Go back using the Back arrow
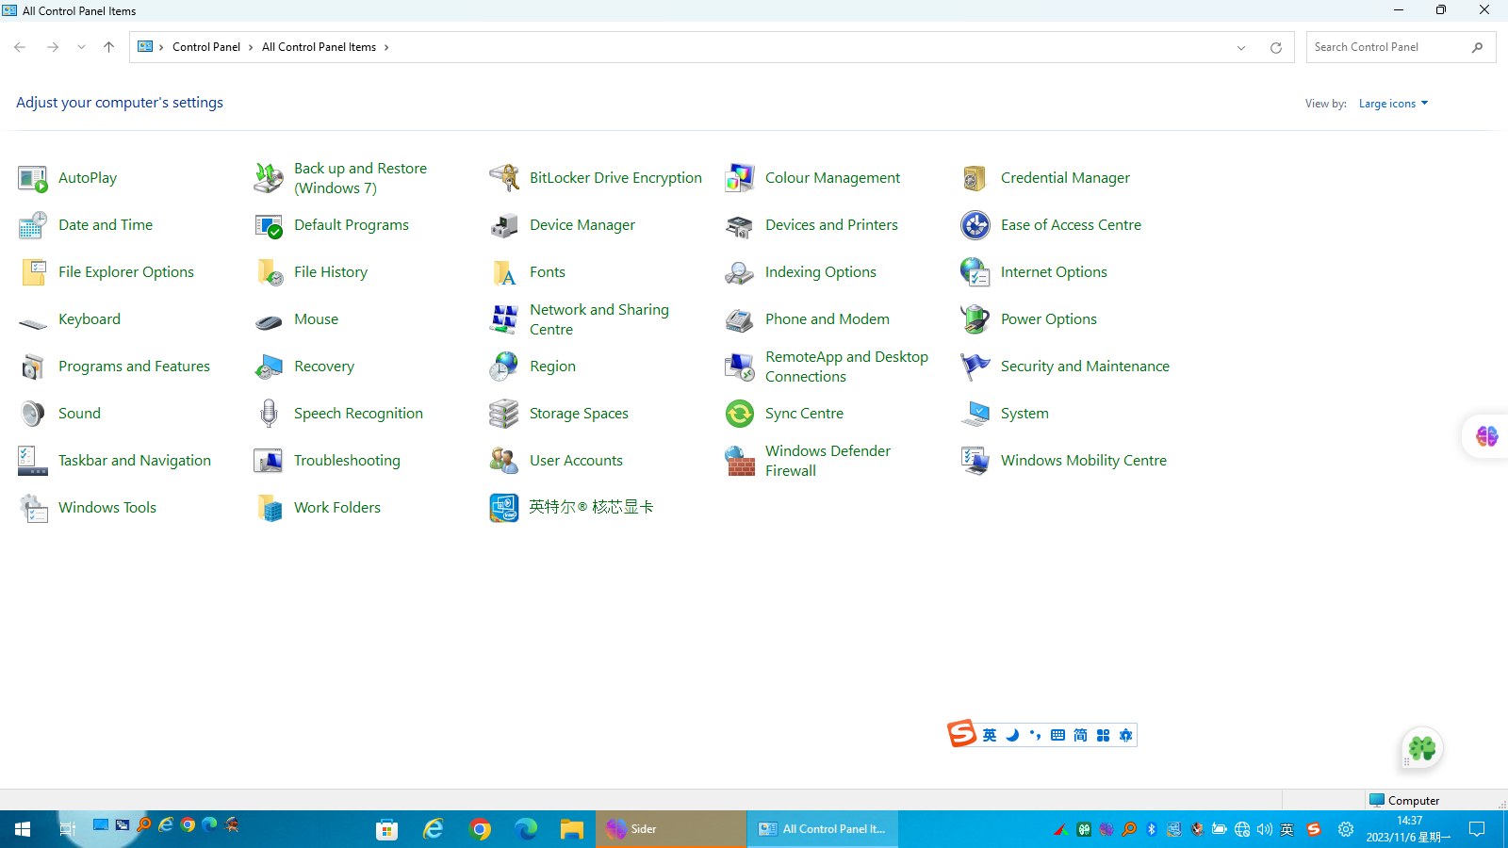The width and height of the screenshot is (1508, 848). tap(20, 47)
